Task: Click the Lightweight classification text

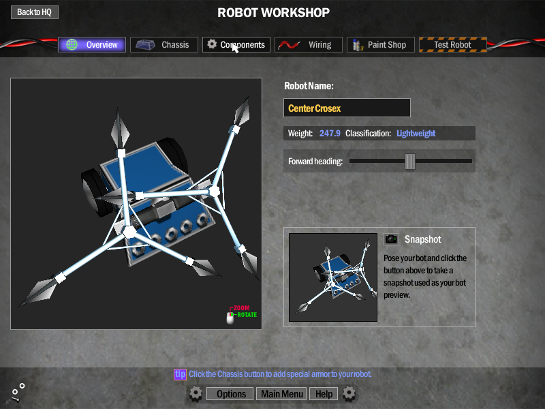Action: tap(416, 133)
